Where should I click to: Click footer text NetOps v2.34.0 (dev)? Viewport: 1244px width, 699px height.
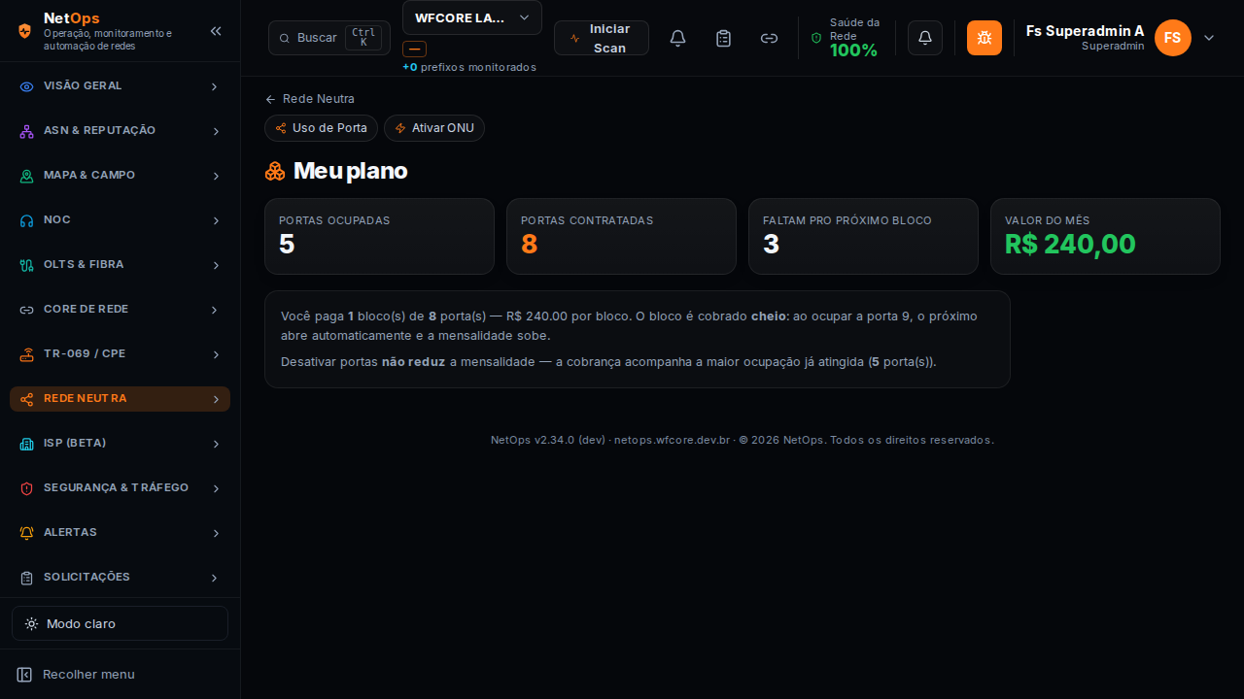pyautogui.click(x=549, y=440)
